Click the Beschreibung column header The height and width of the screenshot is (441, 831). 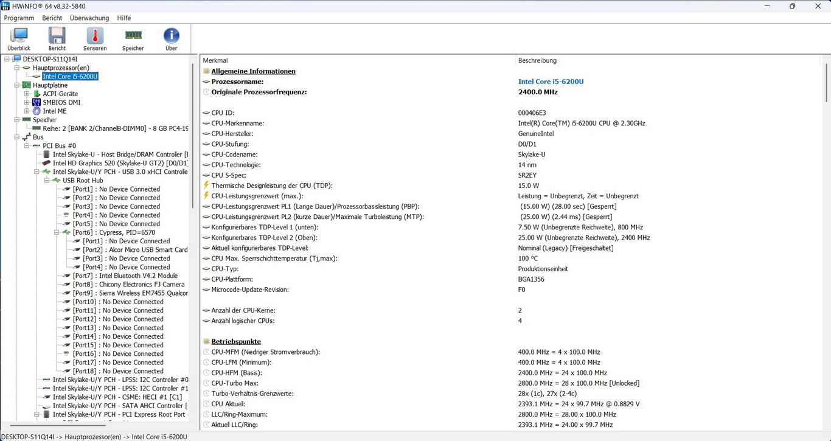coord(537,60)
